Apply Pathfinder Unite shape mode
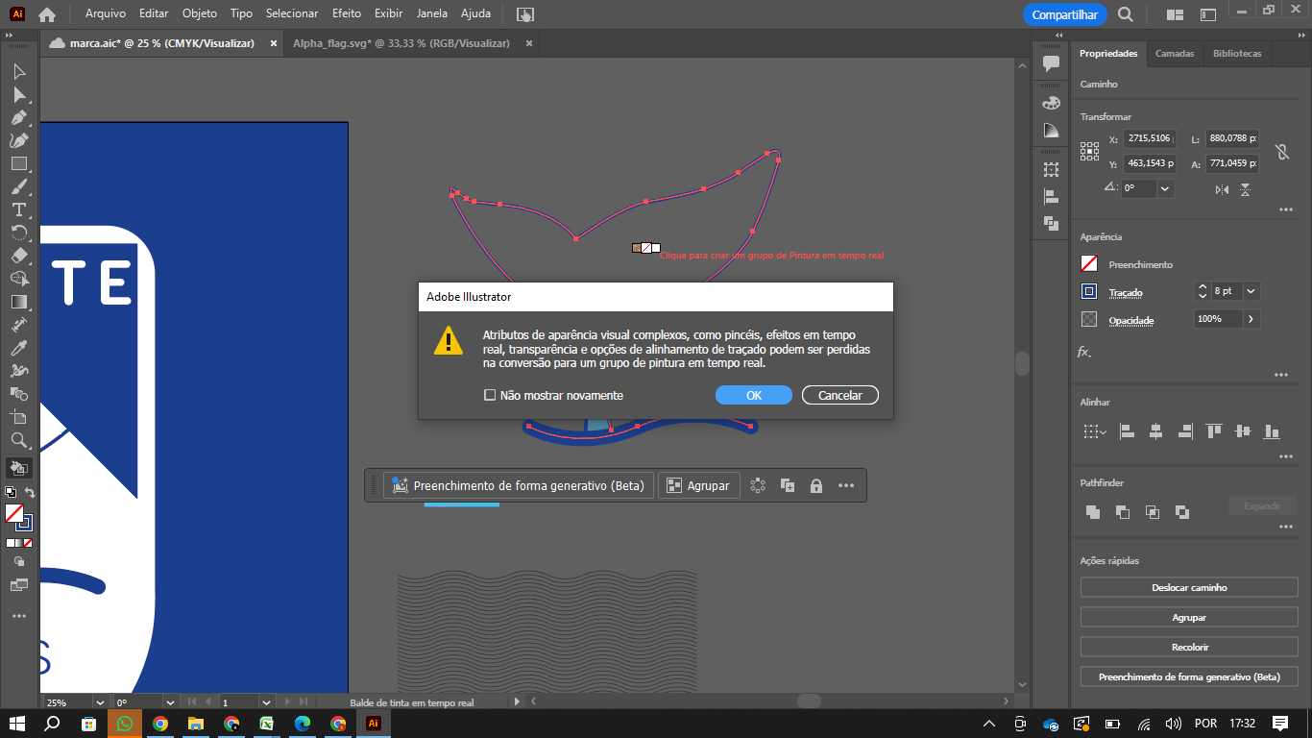 point(1092,512)
